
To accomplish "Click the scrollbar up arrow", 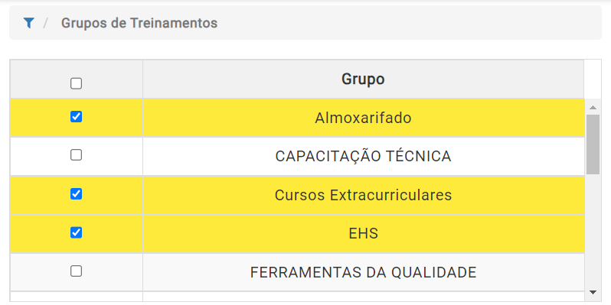I will pos(593,107).
